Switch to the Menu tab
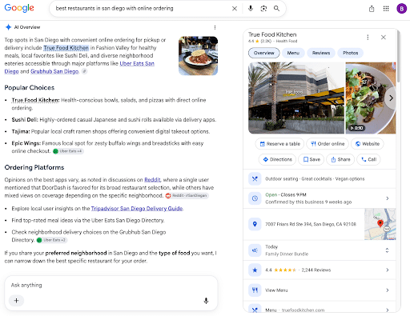Screen dimensions: 410x316 293,53
